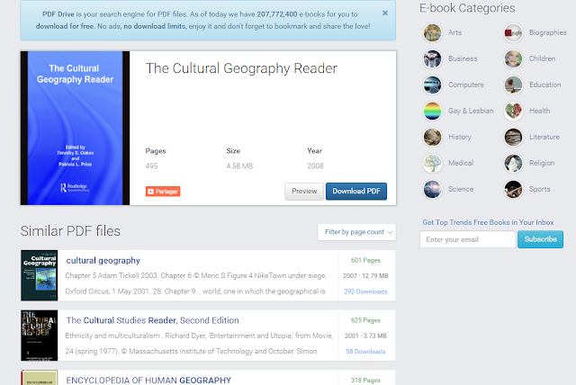Click the 2001 · 3.73 MB text
The height and width of the screenshot is (385, 576).
[x=365, y=336]
